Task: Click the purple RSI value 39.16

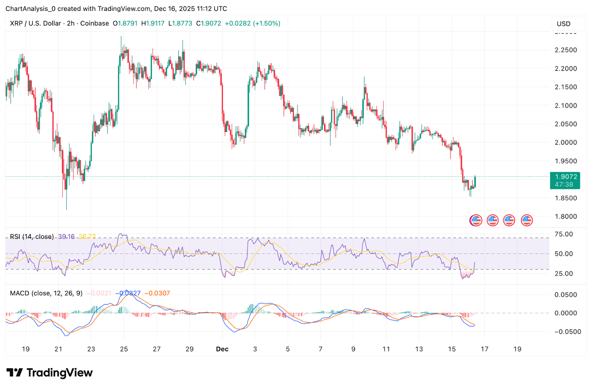Action: [x=66, y=237]
